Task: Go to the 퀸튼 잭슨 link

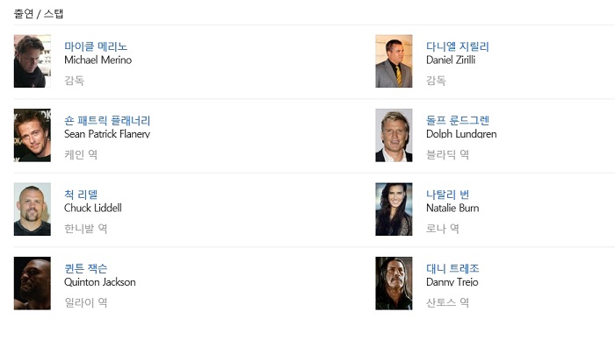Action: tap(85, 268)
